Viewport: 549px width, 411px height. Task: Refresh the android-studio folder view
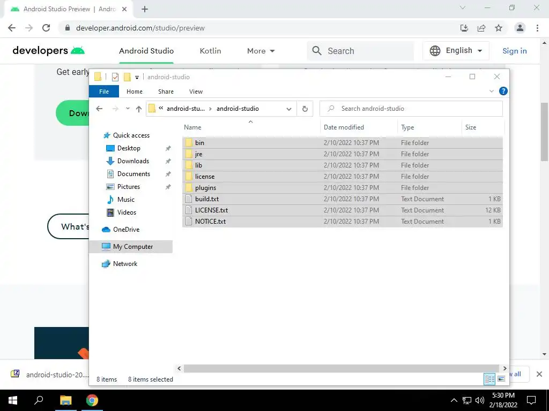coord(305,109)
